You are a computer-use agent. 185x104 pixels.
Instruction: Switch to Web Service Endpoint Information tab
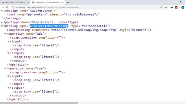(13, 2)
